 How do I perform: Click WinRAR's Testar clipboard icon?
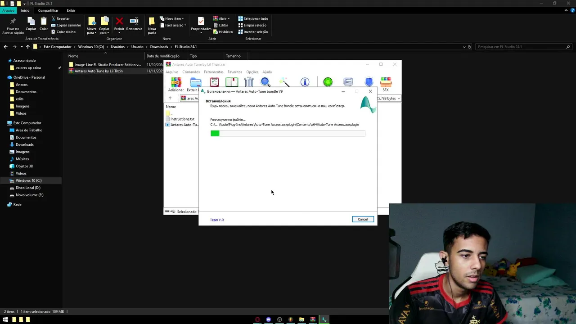[214, 82]
